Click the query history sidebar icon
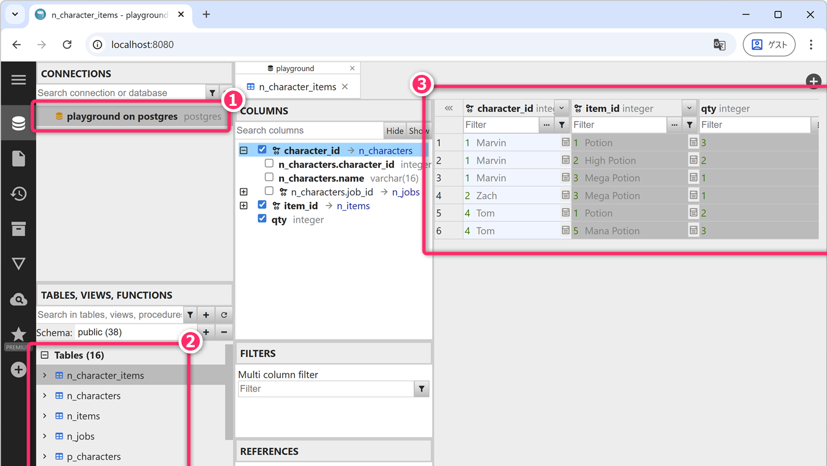827x466 pixels. (19, 194)
